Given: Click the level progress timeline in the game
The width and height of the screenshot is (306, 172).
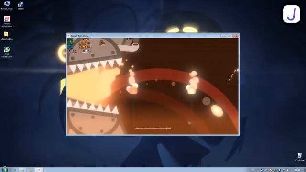Looking at the screenshot, I should 153,129.
